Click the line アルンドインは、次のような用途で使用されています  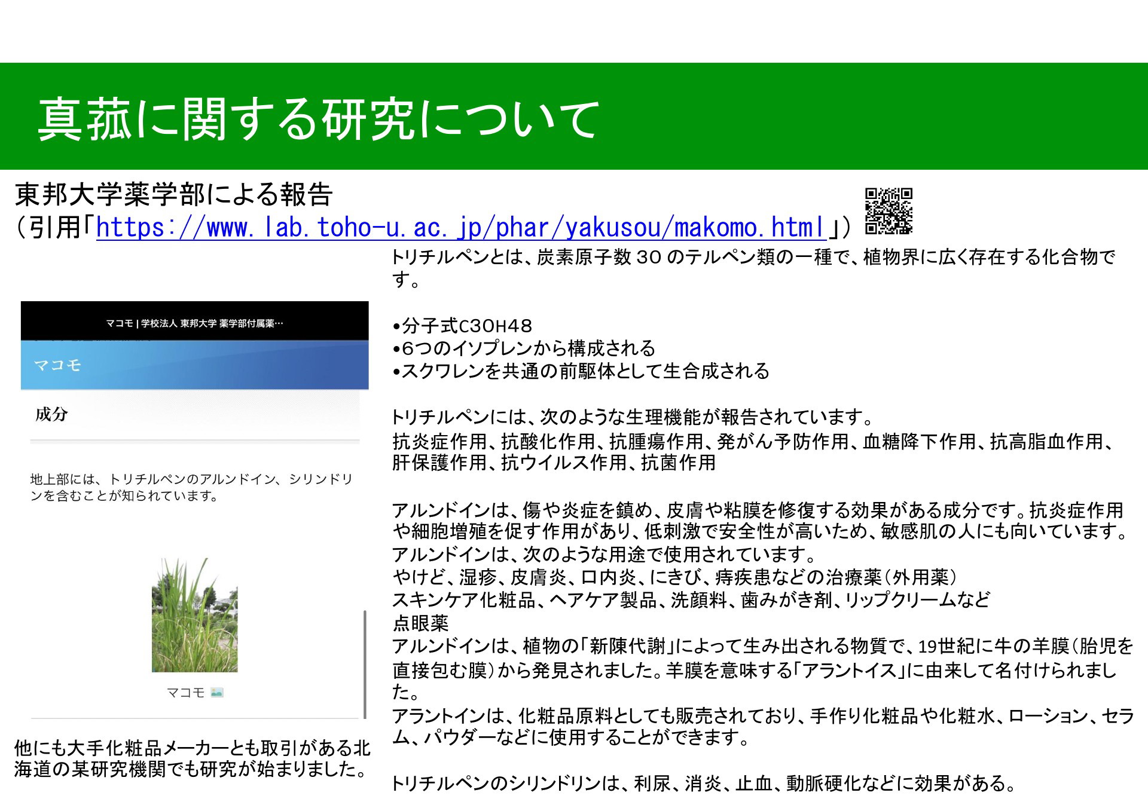pos(604,555)
